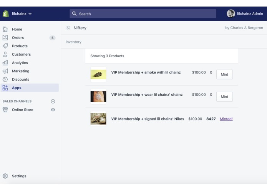Click $100.00 price of signed Nikes row
Screen dimensions: 267x190
[x=195, y=119]
